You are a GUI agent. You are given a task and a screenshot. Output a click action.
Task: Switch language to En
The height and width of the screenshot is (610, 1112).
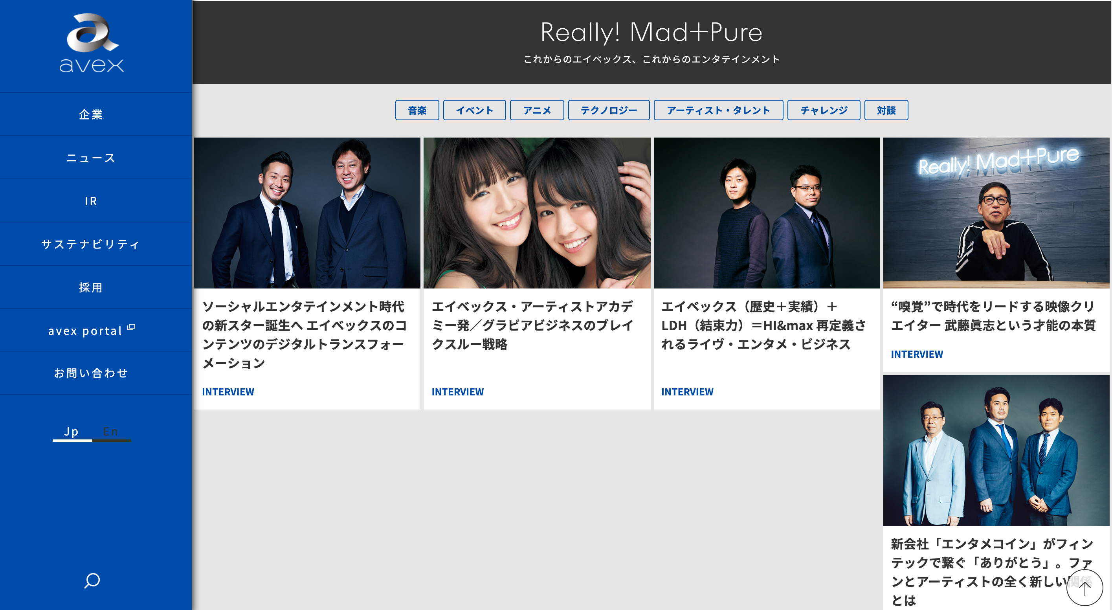point(110,431)
